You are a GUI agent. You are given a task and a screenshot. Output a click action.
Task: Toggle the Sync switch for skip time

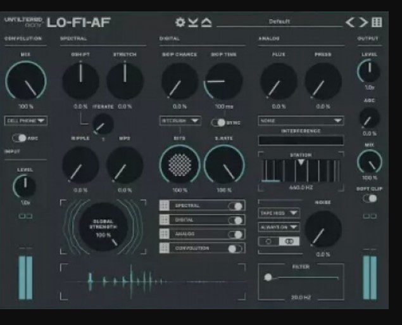coord(218,123)
